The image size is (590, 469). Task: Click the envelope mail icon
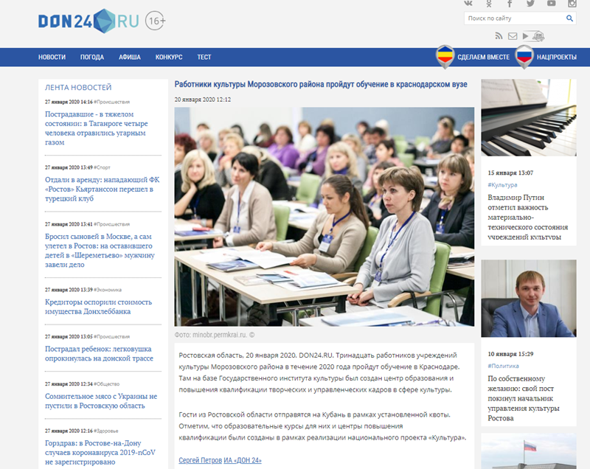click(513, 36)
